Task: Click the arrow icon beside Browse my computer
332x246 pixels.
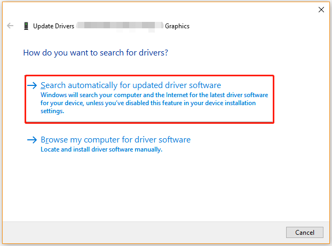Action: (32, 140)
